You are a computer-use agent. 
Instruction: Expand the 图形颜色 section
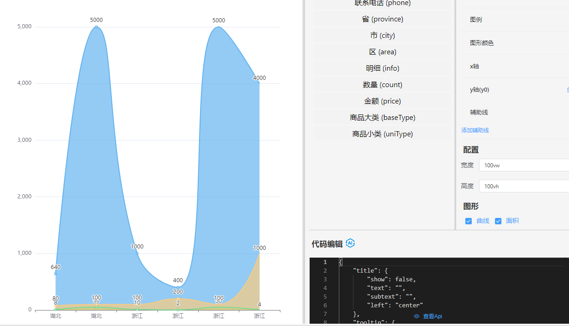point(482,43)
